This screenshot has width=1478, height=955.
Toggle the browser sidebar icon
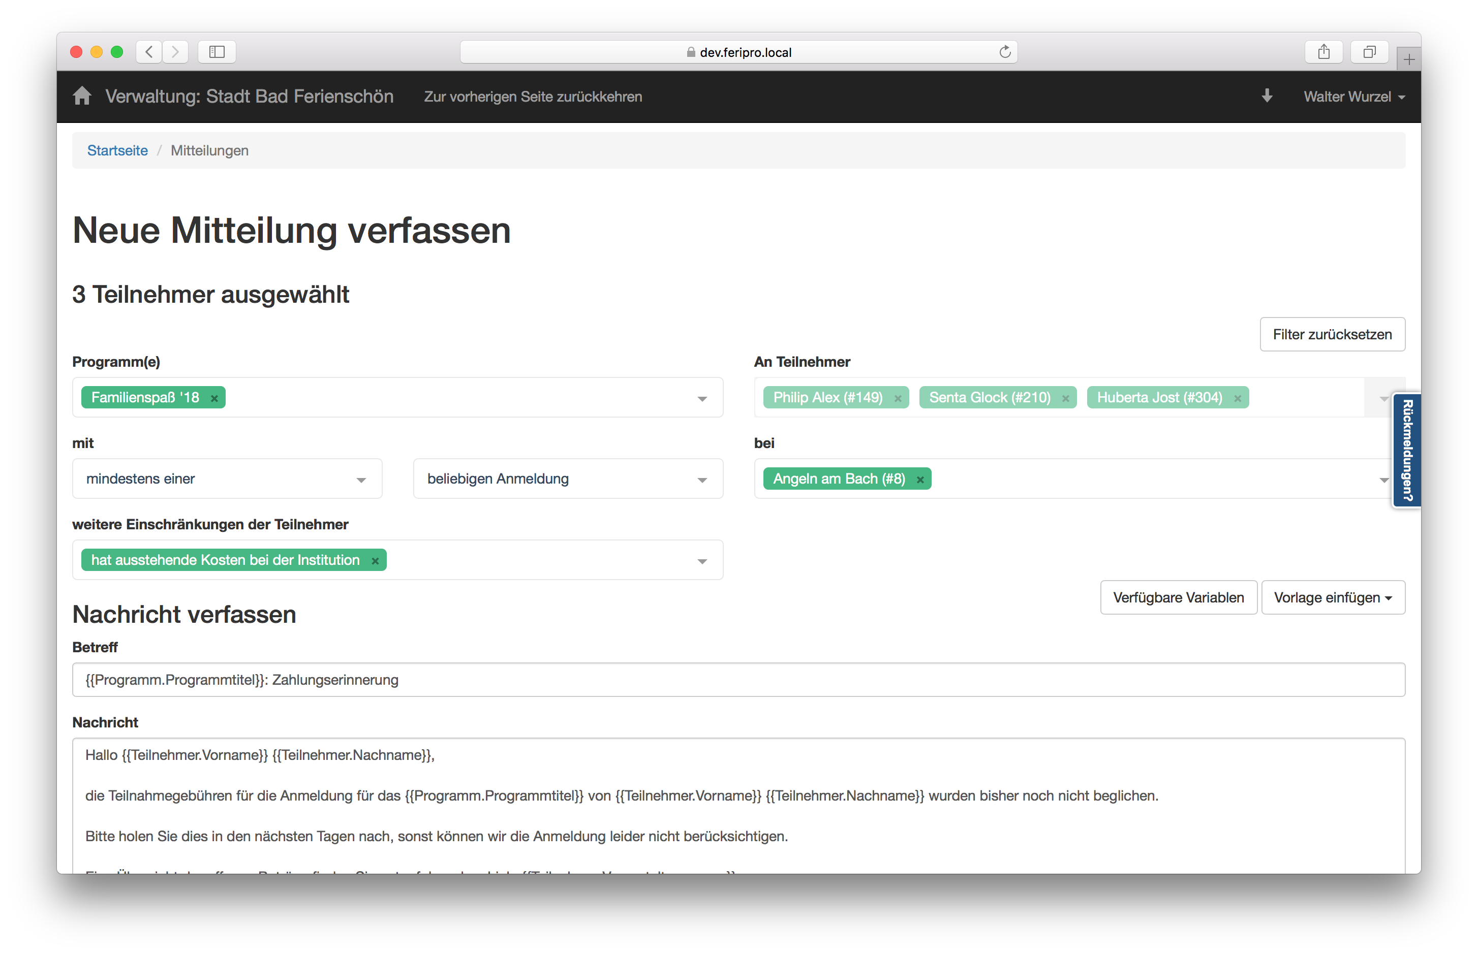pos(217,52)
